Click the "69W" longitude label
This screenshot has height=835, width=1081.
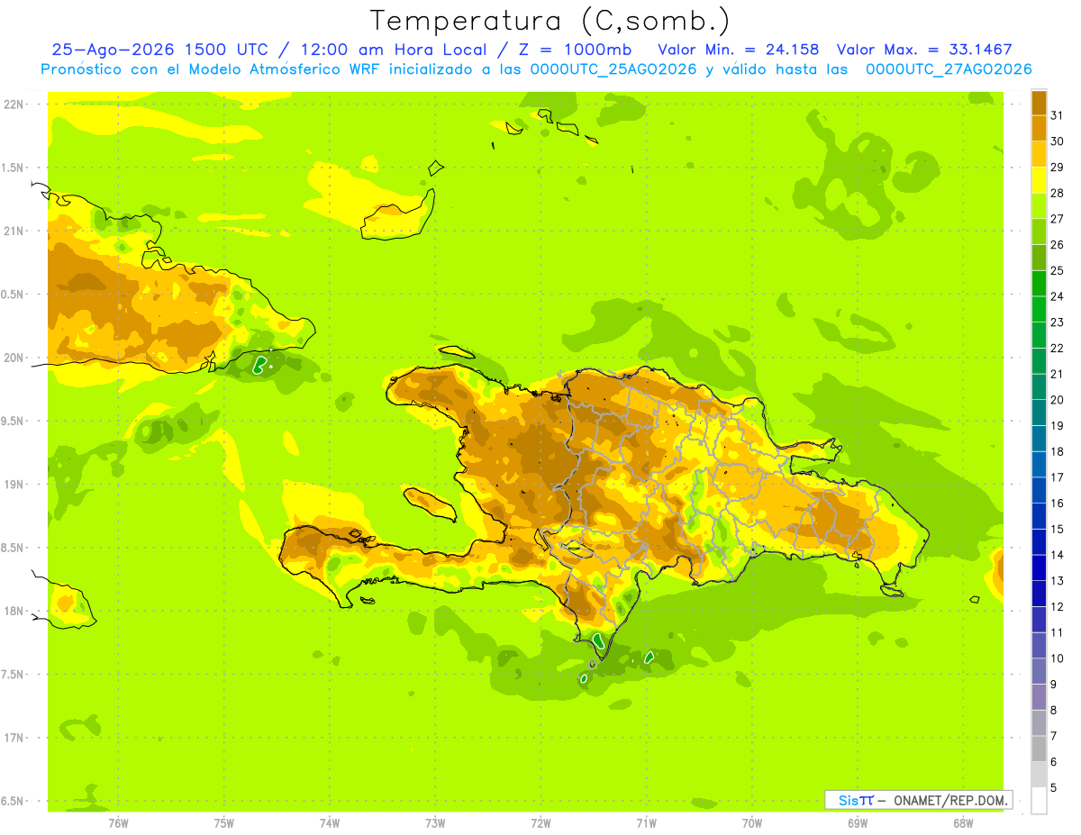pos(858,822)
